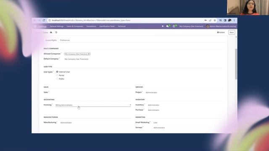Switch to the Preferences tab
The width and height of the screenshot is (269, 151).
tap(65, 40)
